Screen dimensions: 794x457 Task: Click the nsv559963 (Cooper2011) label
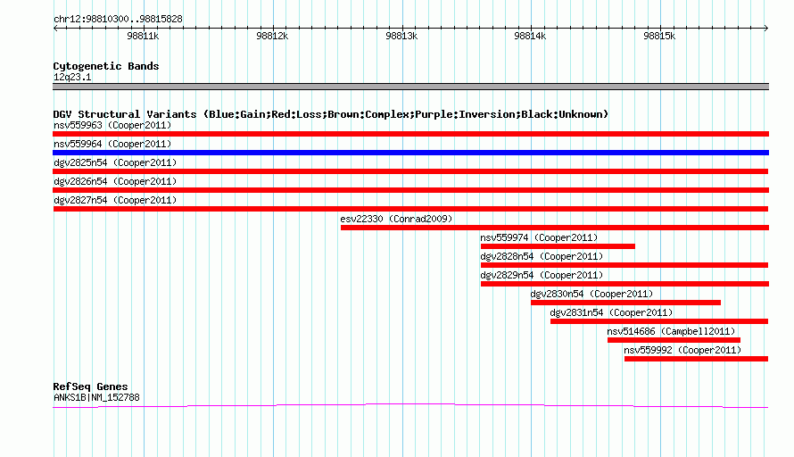[x=112, y=125]
